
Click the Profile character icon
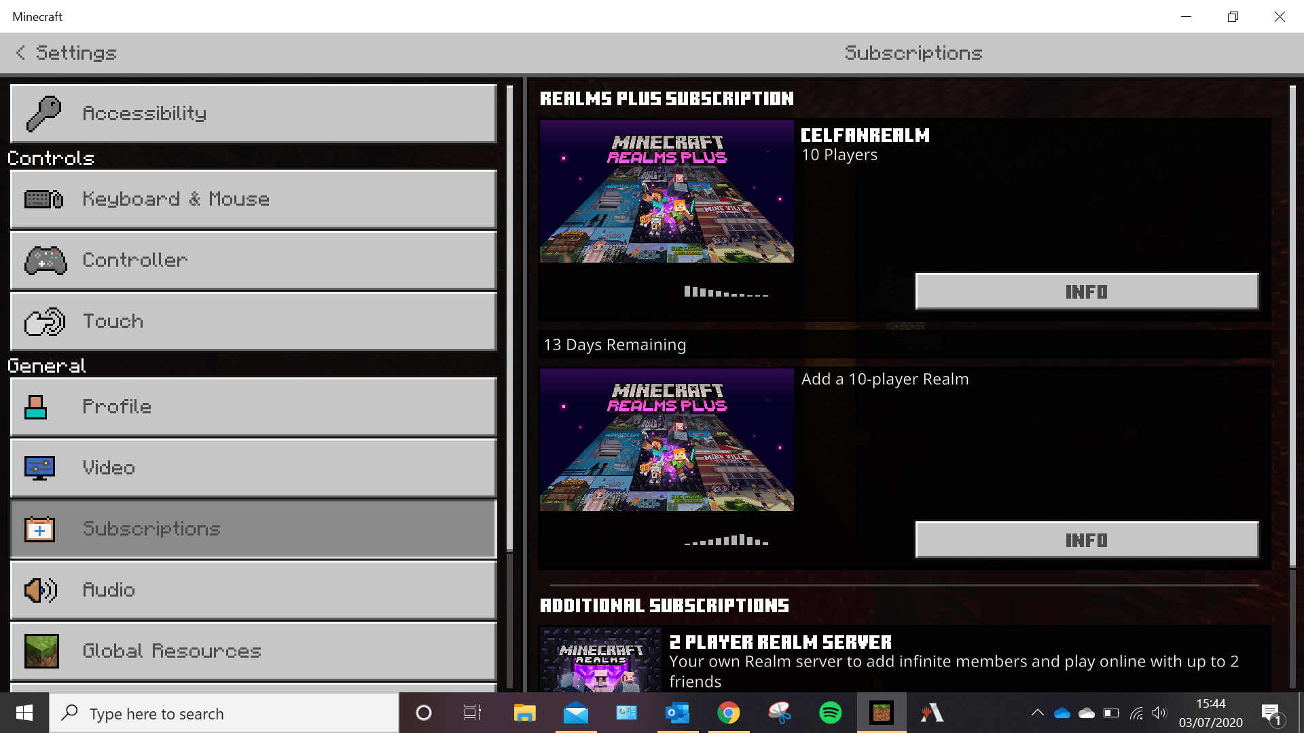click(x=35, y=407)
